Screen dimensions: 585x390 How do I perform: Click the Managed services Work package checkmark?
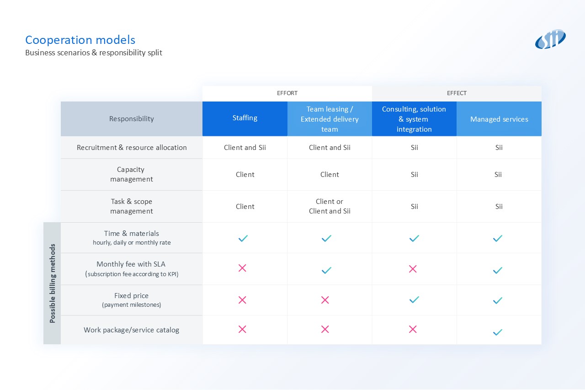point(498,332)
